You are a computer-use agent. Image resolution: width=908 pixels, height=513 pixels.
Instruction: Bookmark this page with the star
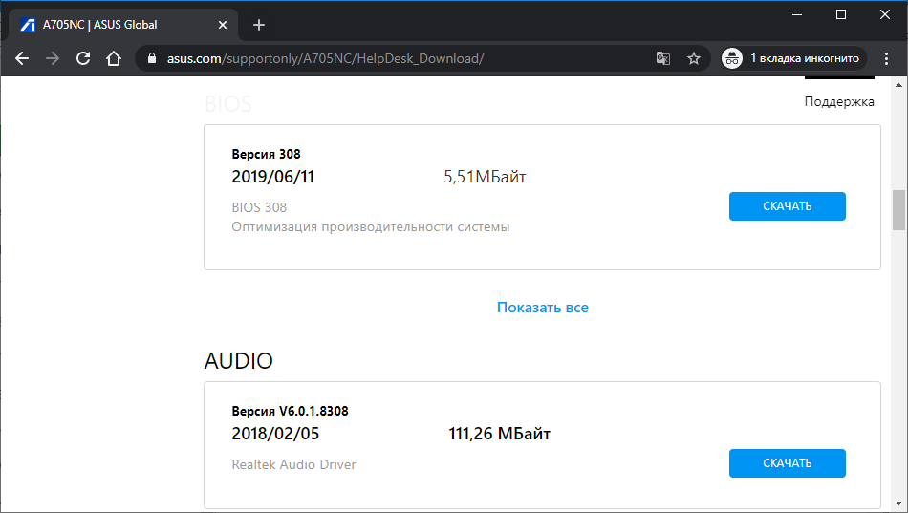694,58
